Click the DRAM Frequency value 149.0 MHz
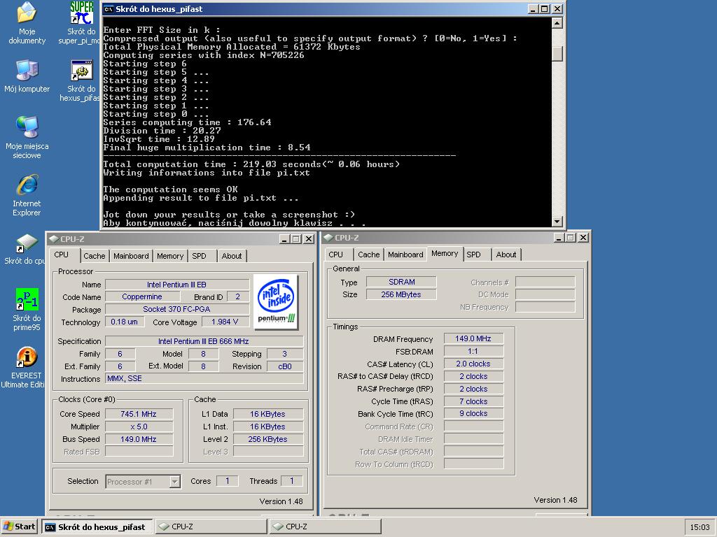This screenshot has width=717, height=537. [473, 338]
